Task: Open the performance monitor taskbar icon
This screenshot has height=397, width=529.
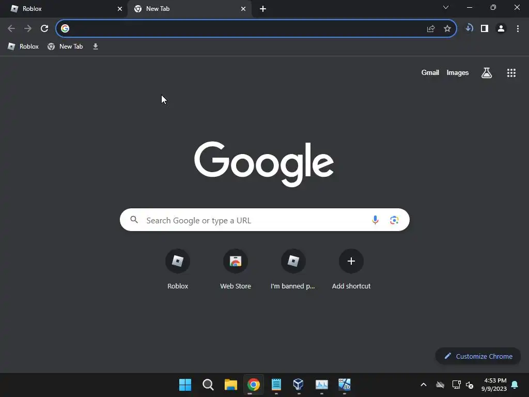Action: click(x=321, y=385)
